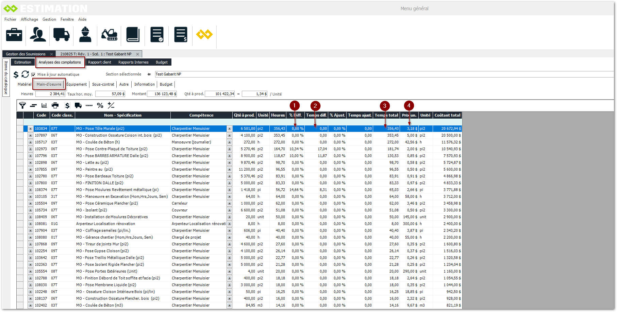Toggle the Mise à jour automatique checkbox

point(33,74)
